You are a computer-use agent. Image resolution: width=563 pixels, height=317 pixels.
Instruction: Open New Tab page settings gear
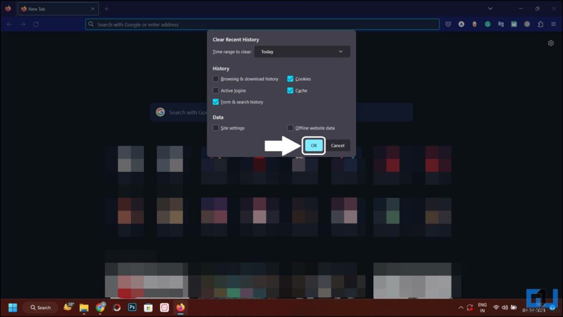[x=551, y=42]
